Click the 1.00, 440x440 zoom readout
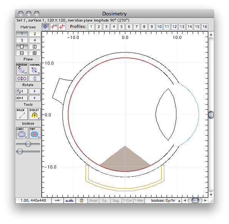229x224 pixels. (33, 201)
